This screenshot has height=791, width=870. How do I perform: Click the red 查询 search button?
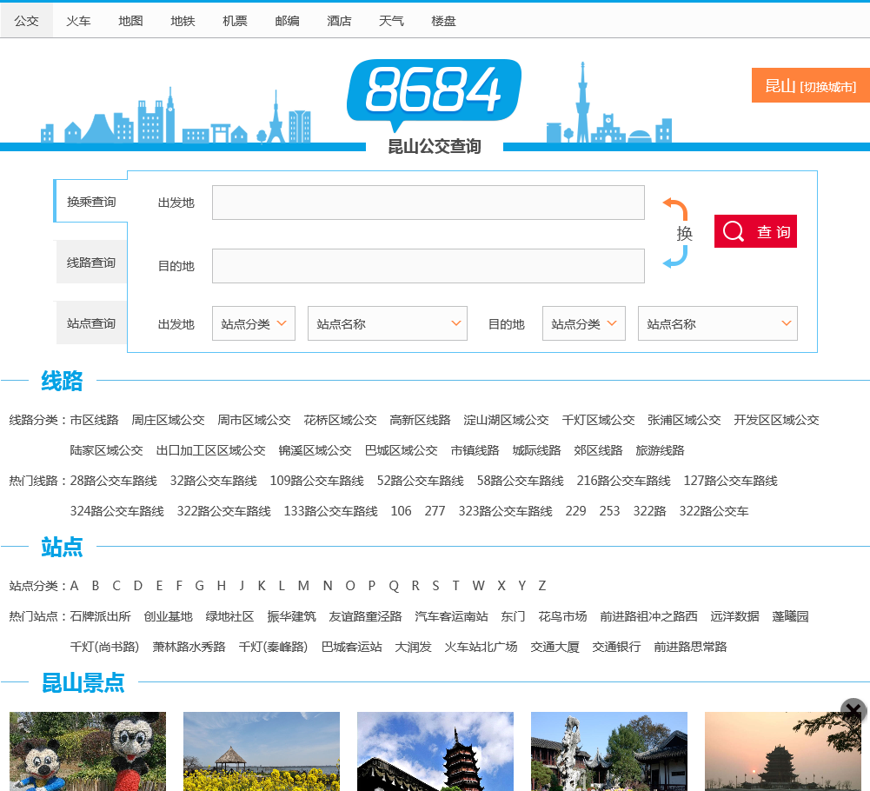(x=755, y=231)
